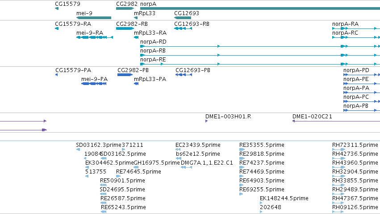Select protein CG12693-PB
Viewport: 380px width, 214px height.
click(193, 70)
